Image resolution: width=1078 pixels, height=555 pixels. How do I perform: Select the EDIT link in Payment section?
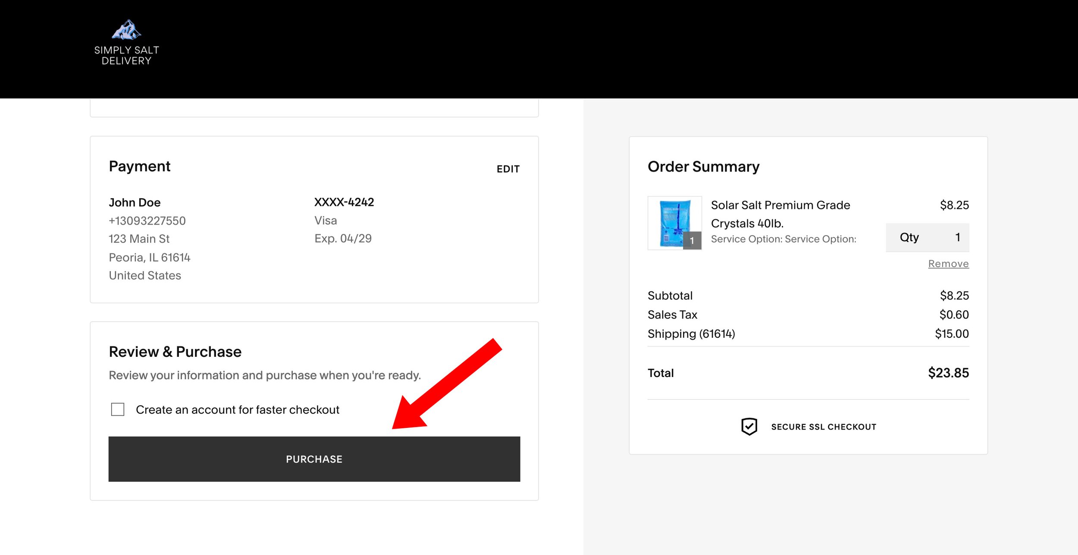[508, 169]
